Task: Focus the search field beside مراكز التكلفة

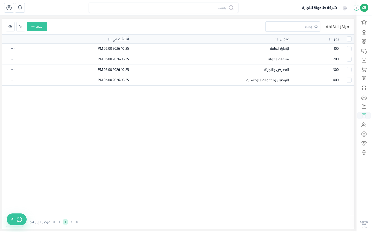Action: 293,27
